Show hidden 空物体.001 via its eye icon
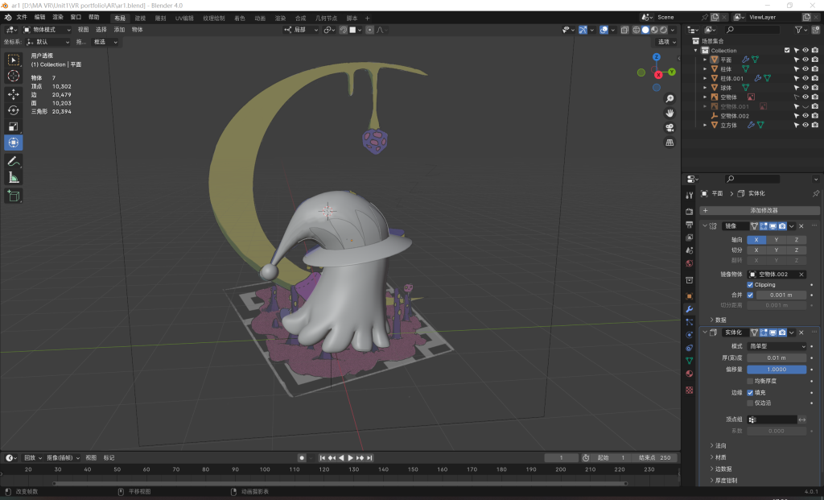This screenshot has width=824, height=500. tap(805, 107)
